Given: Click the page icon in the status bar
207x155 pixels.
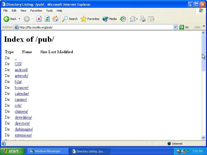Looking at the screenshot, I should [x=4, y=143].
